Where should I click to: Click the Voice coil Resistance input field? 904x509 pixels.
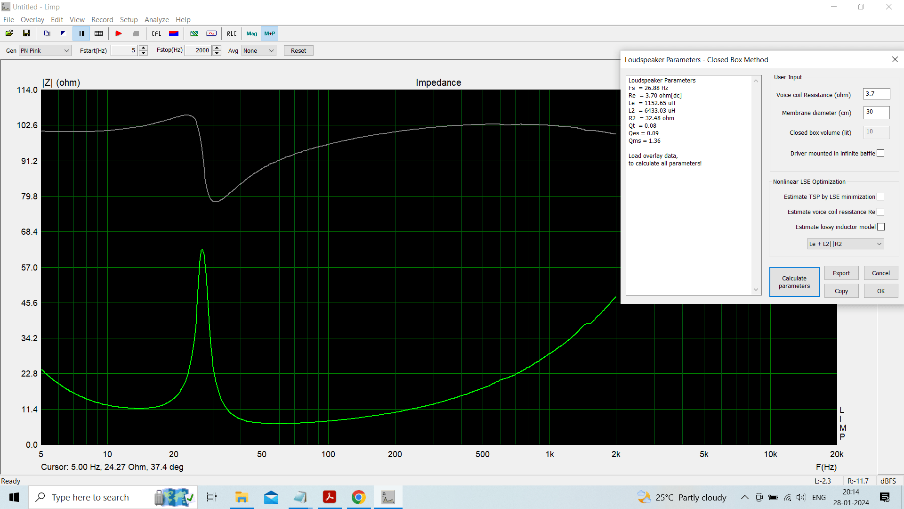[x=876, y=94]
